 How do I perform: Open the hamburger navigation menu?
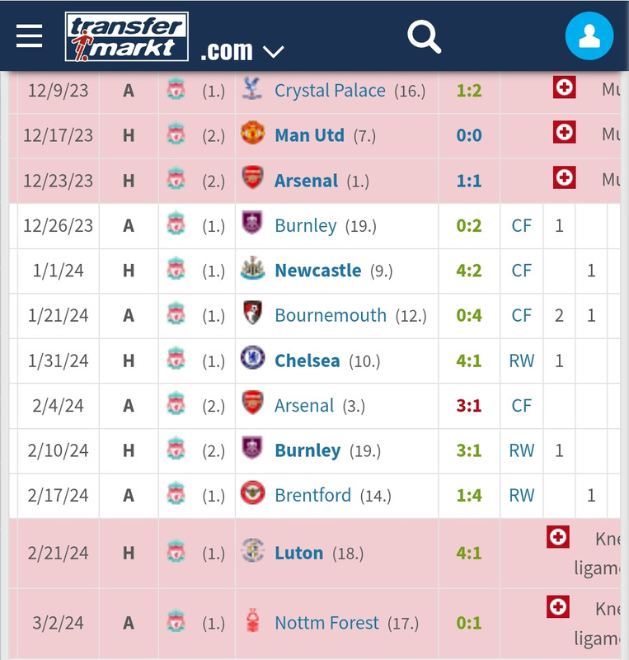29,35
